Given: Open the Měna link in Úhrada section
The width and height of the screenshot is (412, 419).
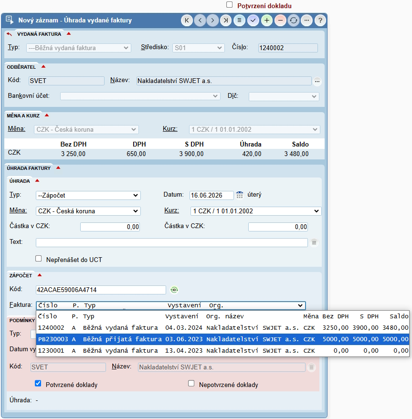Looking at the screenshot, I should coord(18,210).
